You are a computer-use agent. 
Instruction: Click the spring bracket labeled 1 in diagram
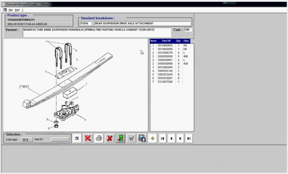click(66, 112)
